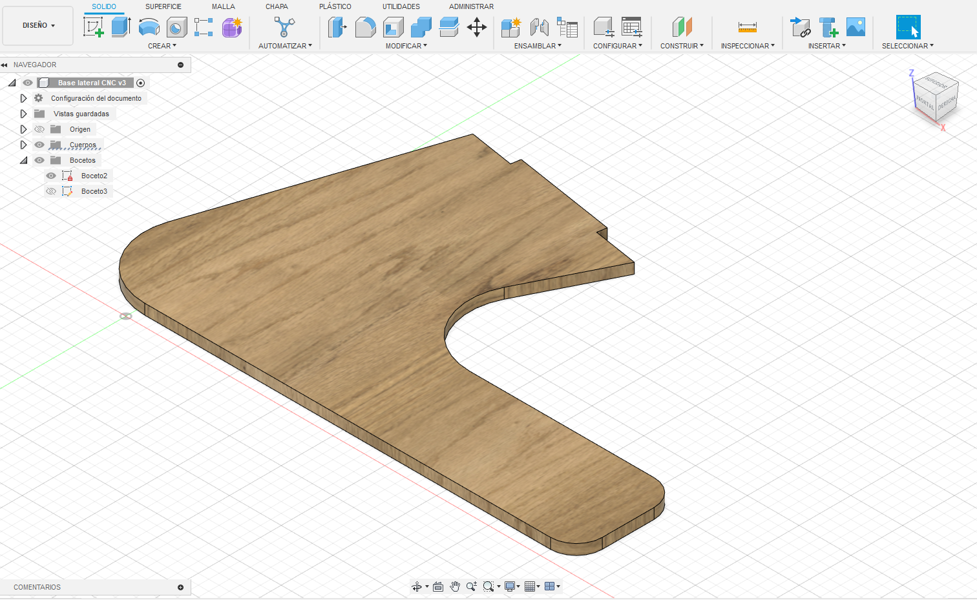Open the CONSTRUIR dropdown menu
This screenshot has height=600, width=977.
(682, 46)
